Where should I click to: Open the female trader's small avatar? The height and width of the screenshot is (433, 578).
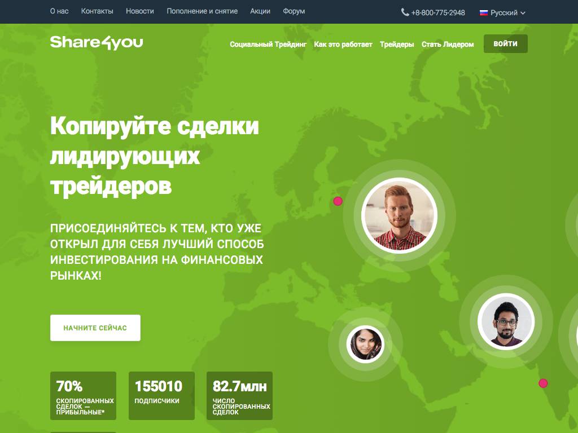(365, 344)
